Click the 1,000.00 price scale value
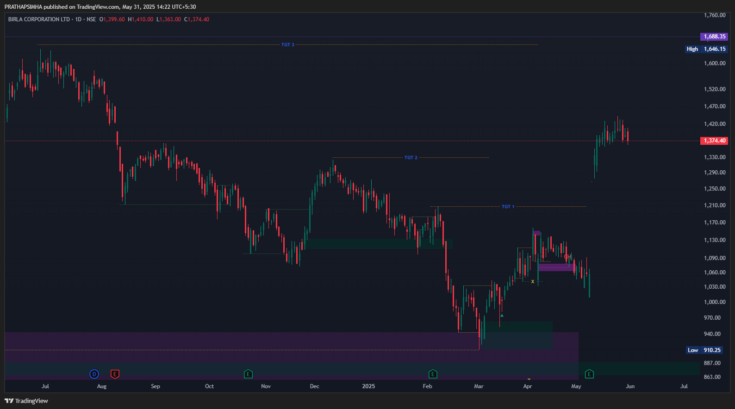 click(x=715, y=302)
